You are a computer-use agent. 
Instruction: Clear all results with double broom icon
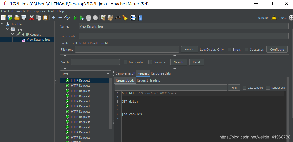coord(110,18)
